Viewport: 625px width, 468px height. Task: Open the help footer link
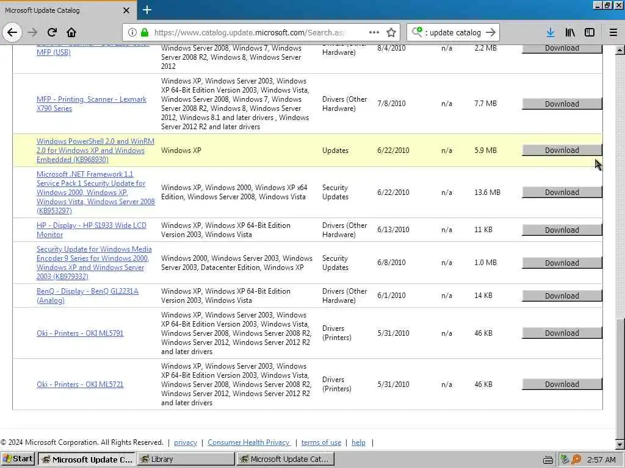pyautogui.click(x=358, y=442)
